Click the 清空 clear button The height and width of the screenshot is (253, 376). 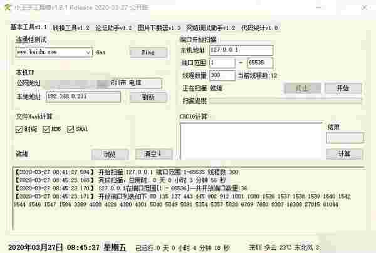(154, 154)
